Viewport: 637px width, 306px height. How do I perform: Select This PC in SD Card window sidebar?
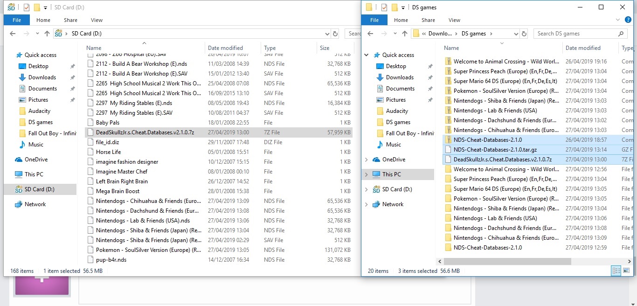34,174
